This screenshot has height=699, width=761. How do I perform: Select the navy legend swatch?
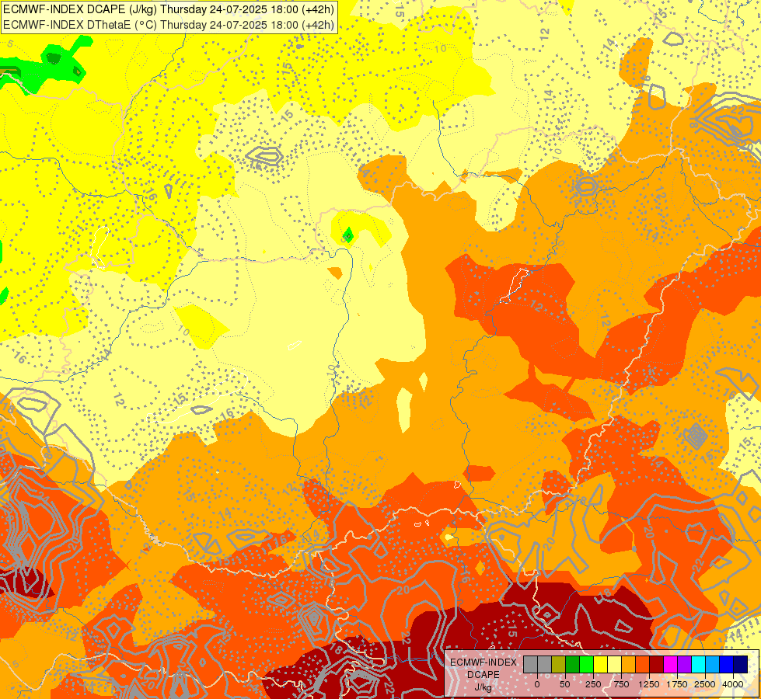[740, 665]
